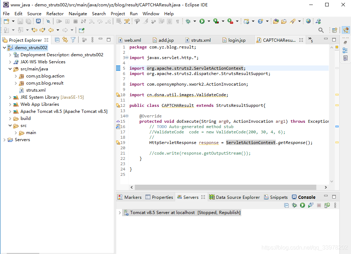
Task: Start the Tomcat server in the Servers view
Action: [302, 205]
